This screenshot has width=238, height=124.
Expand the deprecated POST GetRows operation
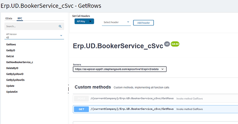click(156, 99)
